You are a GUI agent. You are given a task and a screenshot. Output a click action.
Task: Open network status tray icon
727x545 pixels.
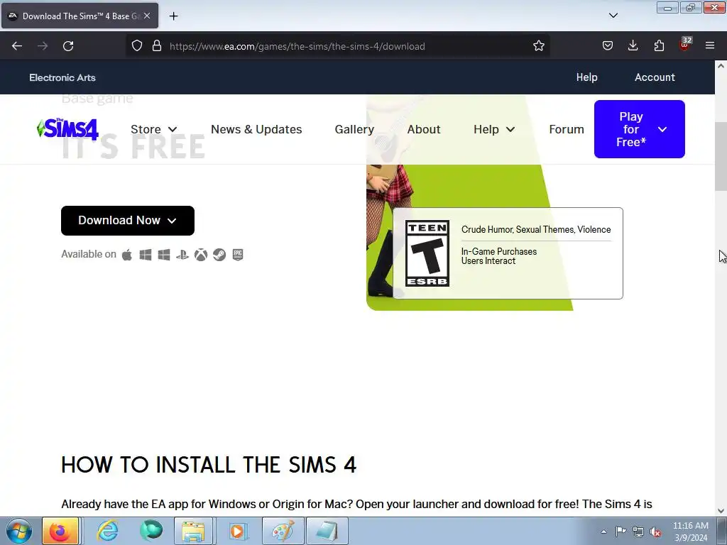pyautogui.click(x=638, y=532)
